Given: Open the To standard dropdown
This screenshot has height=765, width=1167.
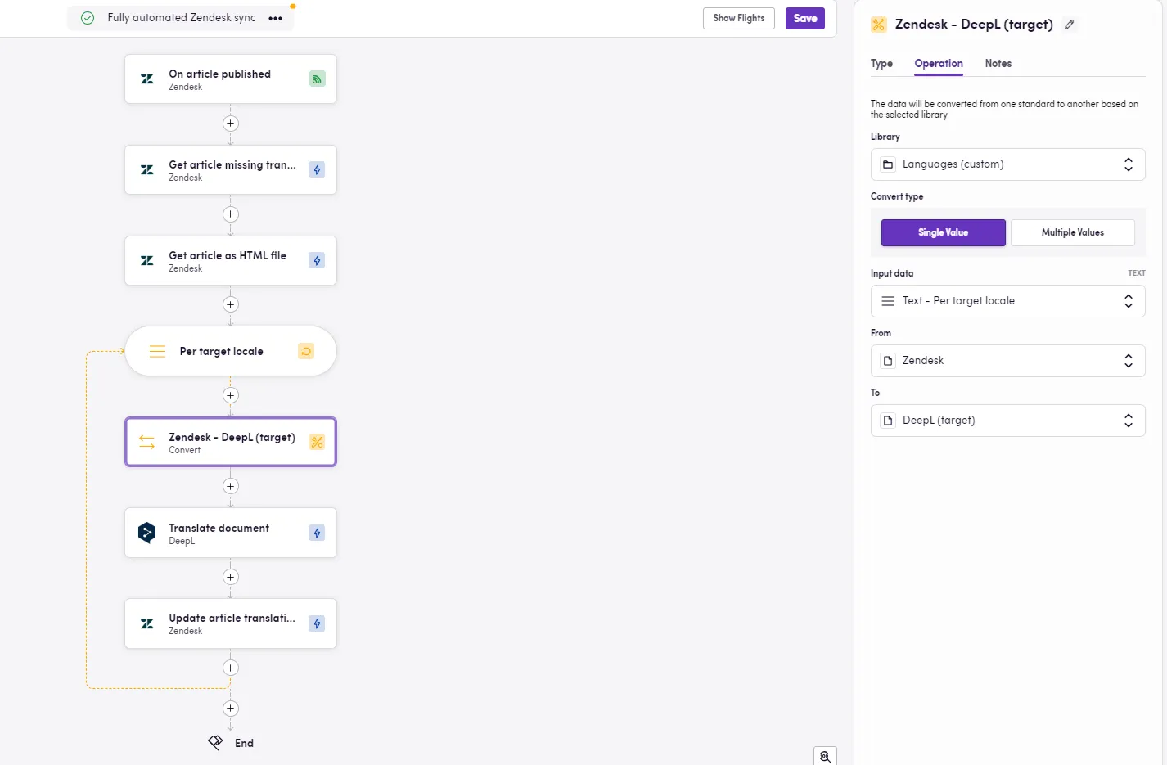Looking at the screenshot, I should [x=1007, y=421].
